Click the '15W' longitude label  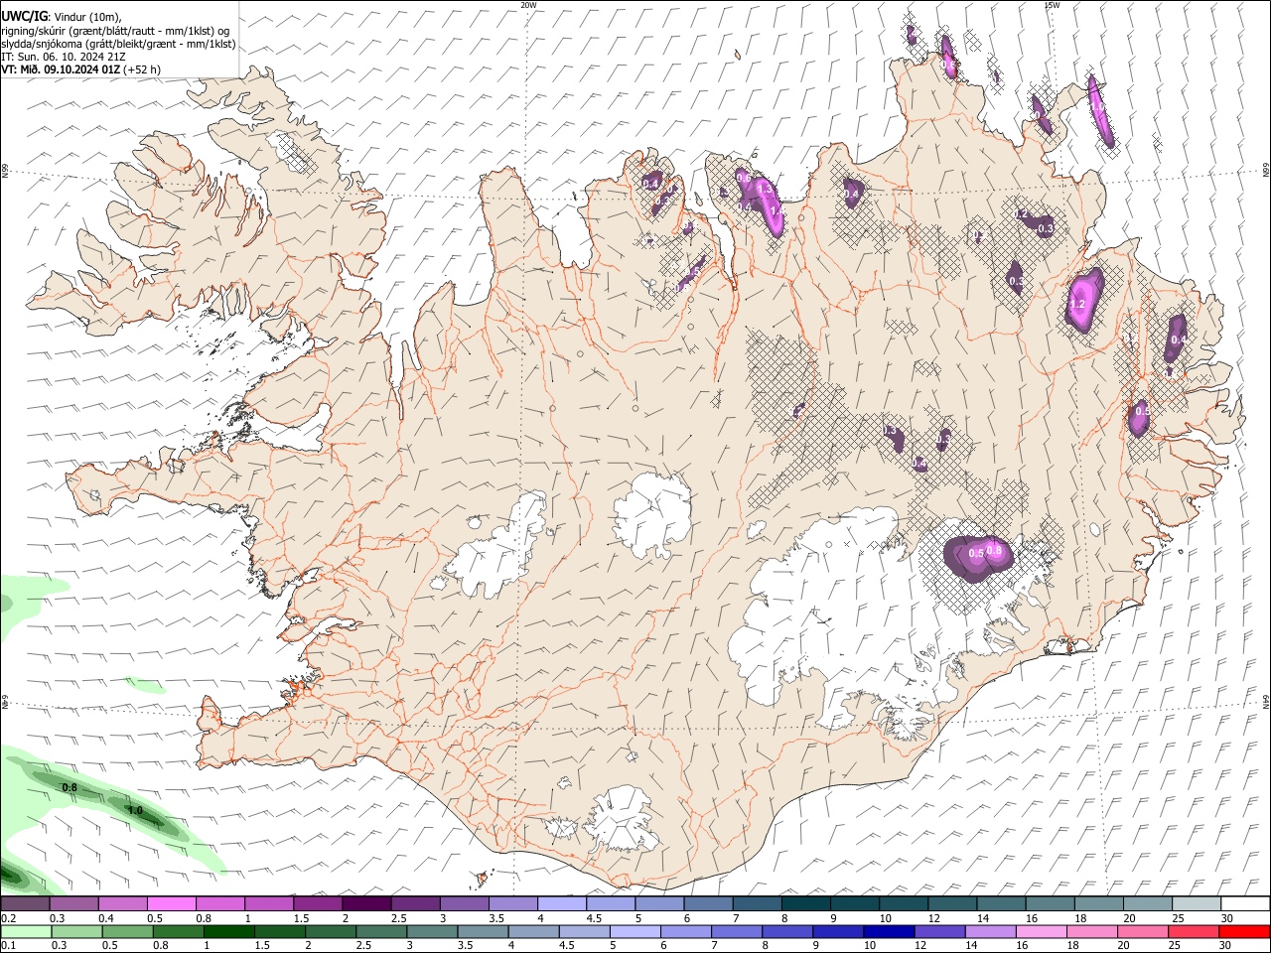(1052, 5)
